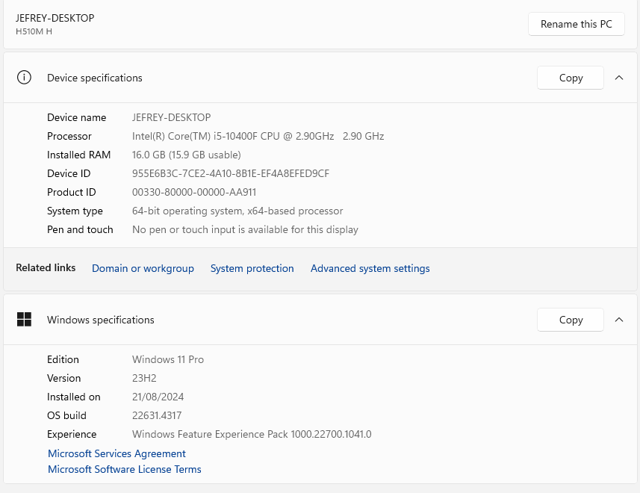Click the Device specifications header title
640x493 pixels.
tap(94, 78)
